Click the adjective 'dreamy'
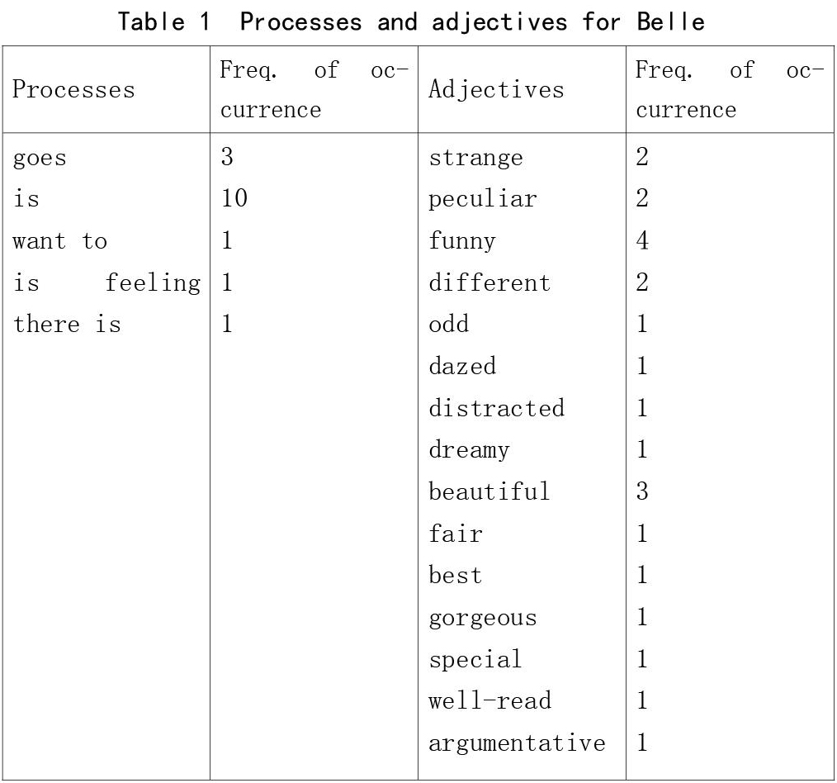Screen dimensions: 837x783 (469, 450)
